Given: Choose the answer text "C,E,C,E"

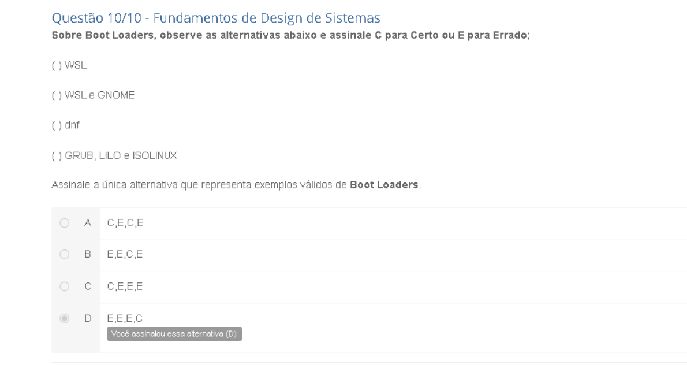Looking at the screenshot, I should (x=125, y=223).
